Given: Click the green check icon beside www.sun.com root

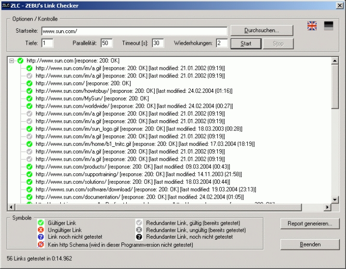Looking at the screenshot, I should [x=20, y=61].
